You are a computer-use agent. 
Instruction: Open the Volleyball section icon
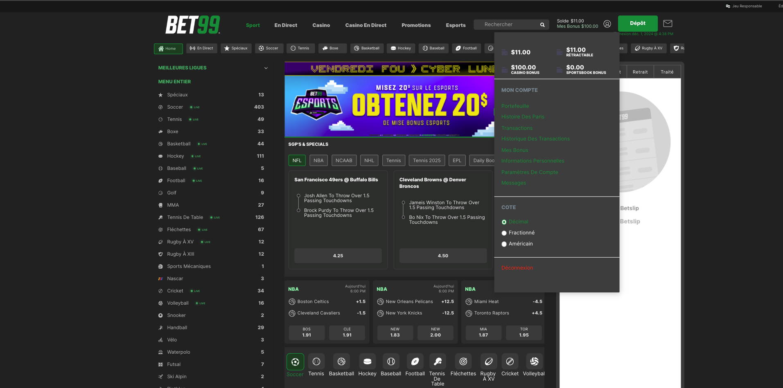(x=534, y=361)
